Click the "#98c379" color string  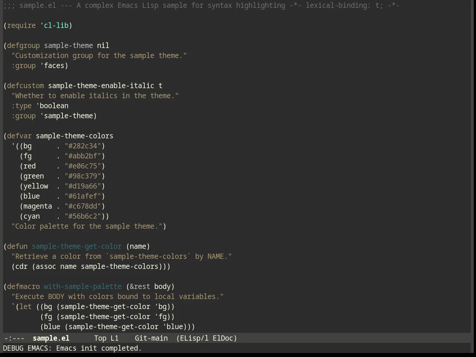[83, 176]
